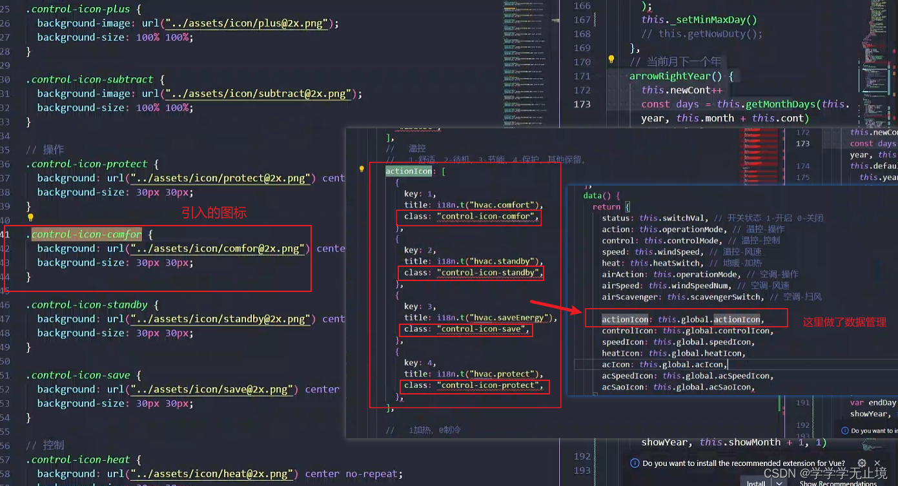Click 'acSaoIcon: this.global.acSaoIcon' line

679,387
